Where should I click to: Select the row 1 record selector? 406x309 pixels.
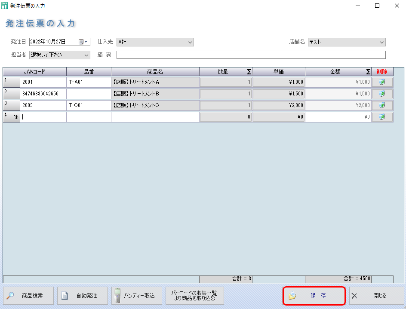(x=11, y=82)
